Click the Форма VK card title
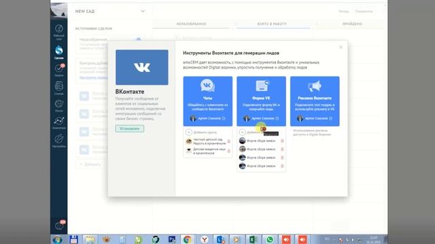This screenshot has height=244, width=435. 261,98
